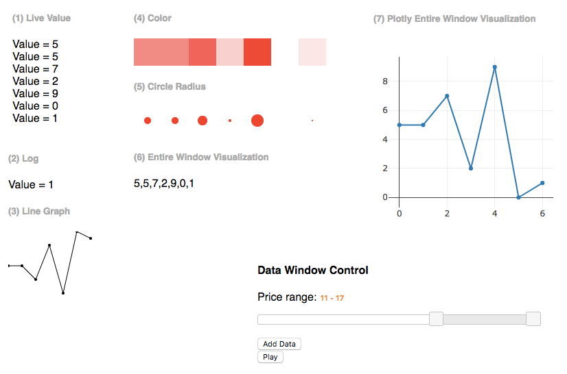Click the Plotly data point at value 9
Screen dimensions: 567x374
point(495,67)
